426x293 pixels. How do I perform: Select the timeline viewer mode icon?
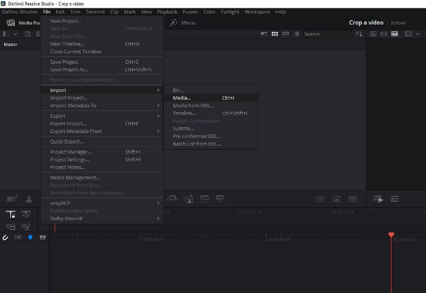click(395, 34)
